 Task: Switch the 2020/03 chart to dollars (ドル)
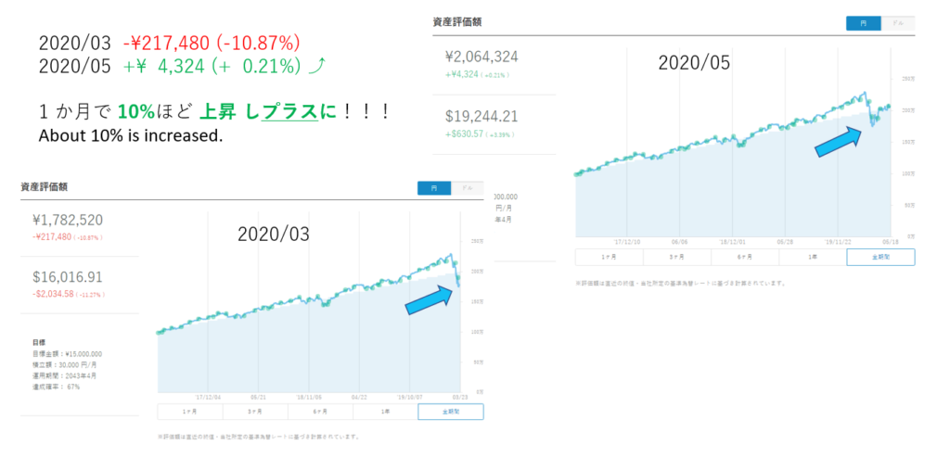[x=467, y=188]
